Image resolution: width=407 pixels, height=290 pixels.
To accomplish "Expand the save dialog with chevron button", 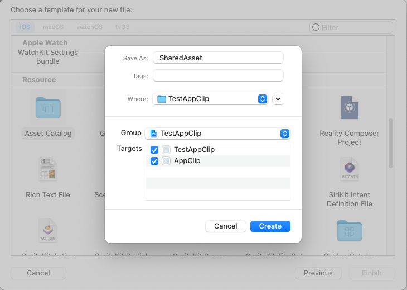I will tap(278, 99).
